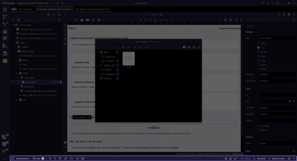The width and height of the screenshot is (297, 161).
Task: Collapse the Mobile category in project dialog
Action: 98,65
